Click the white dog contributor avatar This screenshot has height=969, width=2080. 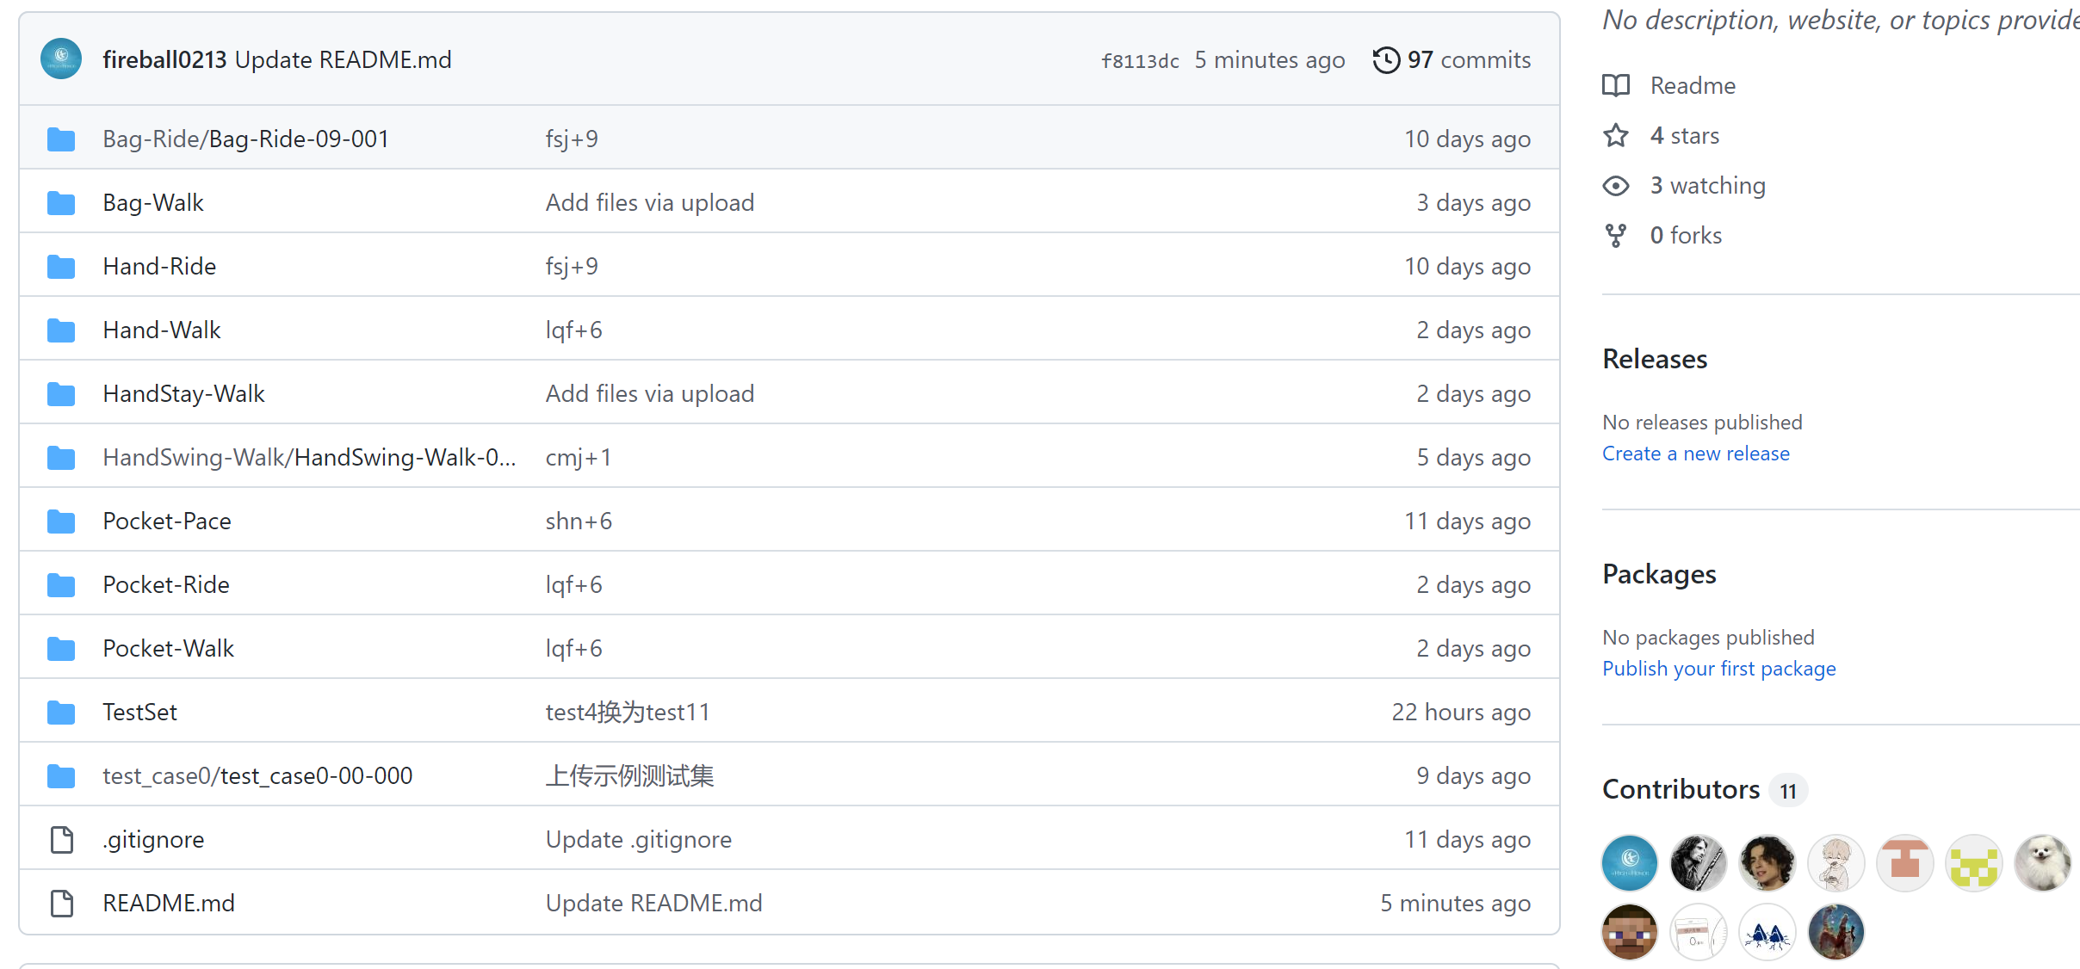tap(2042, 863)
